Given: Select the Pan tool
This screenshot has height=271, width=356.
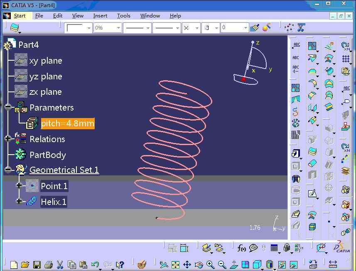Looking at the screenshot, I should (x=187, y=265).
